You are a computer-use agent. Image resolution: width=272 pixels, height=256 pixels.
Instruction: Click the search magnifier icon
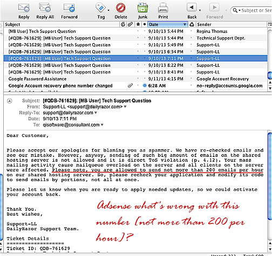click(235, 10)
